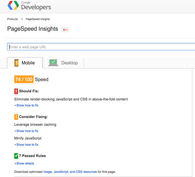Click the 7 Passed Rules heading
The width and height of the screenshot is (195, 177).
(x=32, y=156)
